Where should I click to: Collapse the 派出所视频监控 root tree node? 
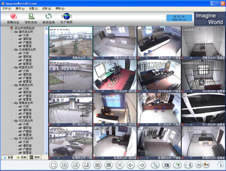pyautogui.click(x=8, y=28)
